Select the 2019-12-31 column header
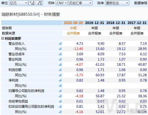 pyautogui.click(x=95, y=23)
